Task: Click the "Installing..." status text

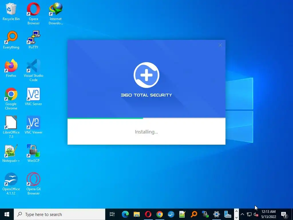Action: pyautogui.click(x=146, y=132)
